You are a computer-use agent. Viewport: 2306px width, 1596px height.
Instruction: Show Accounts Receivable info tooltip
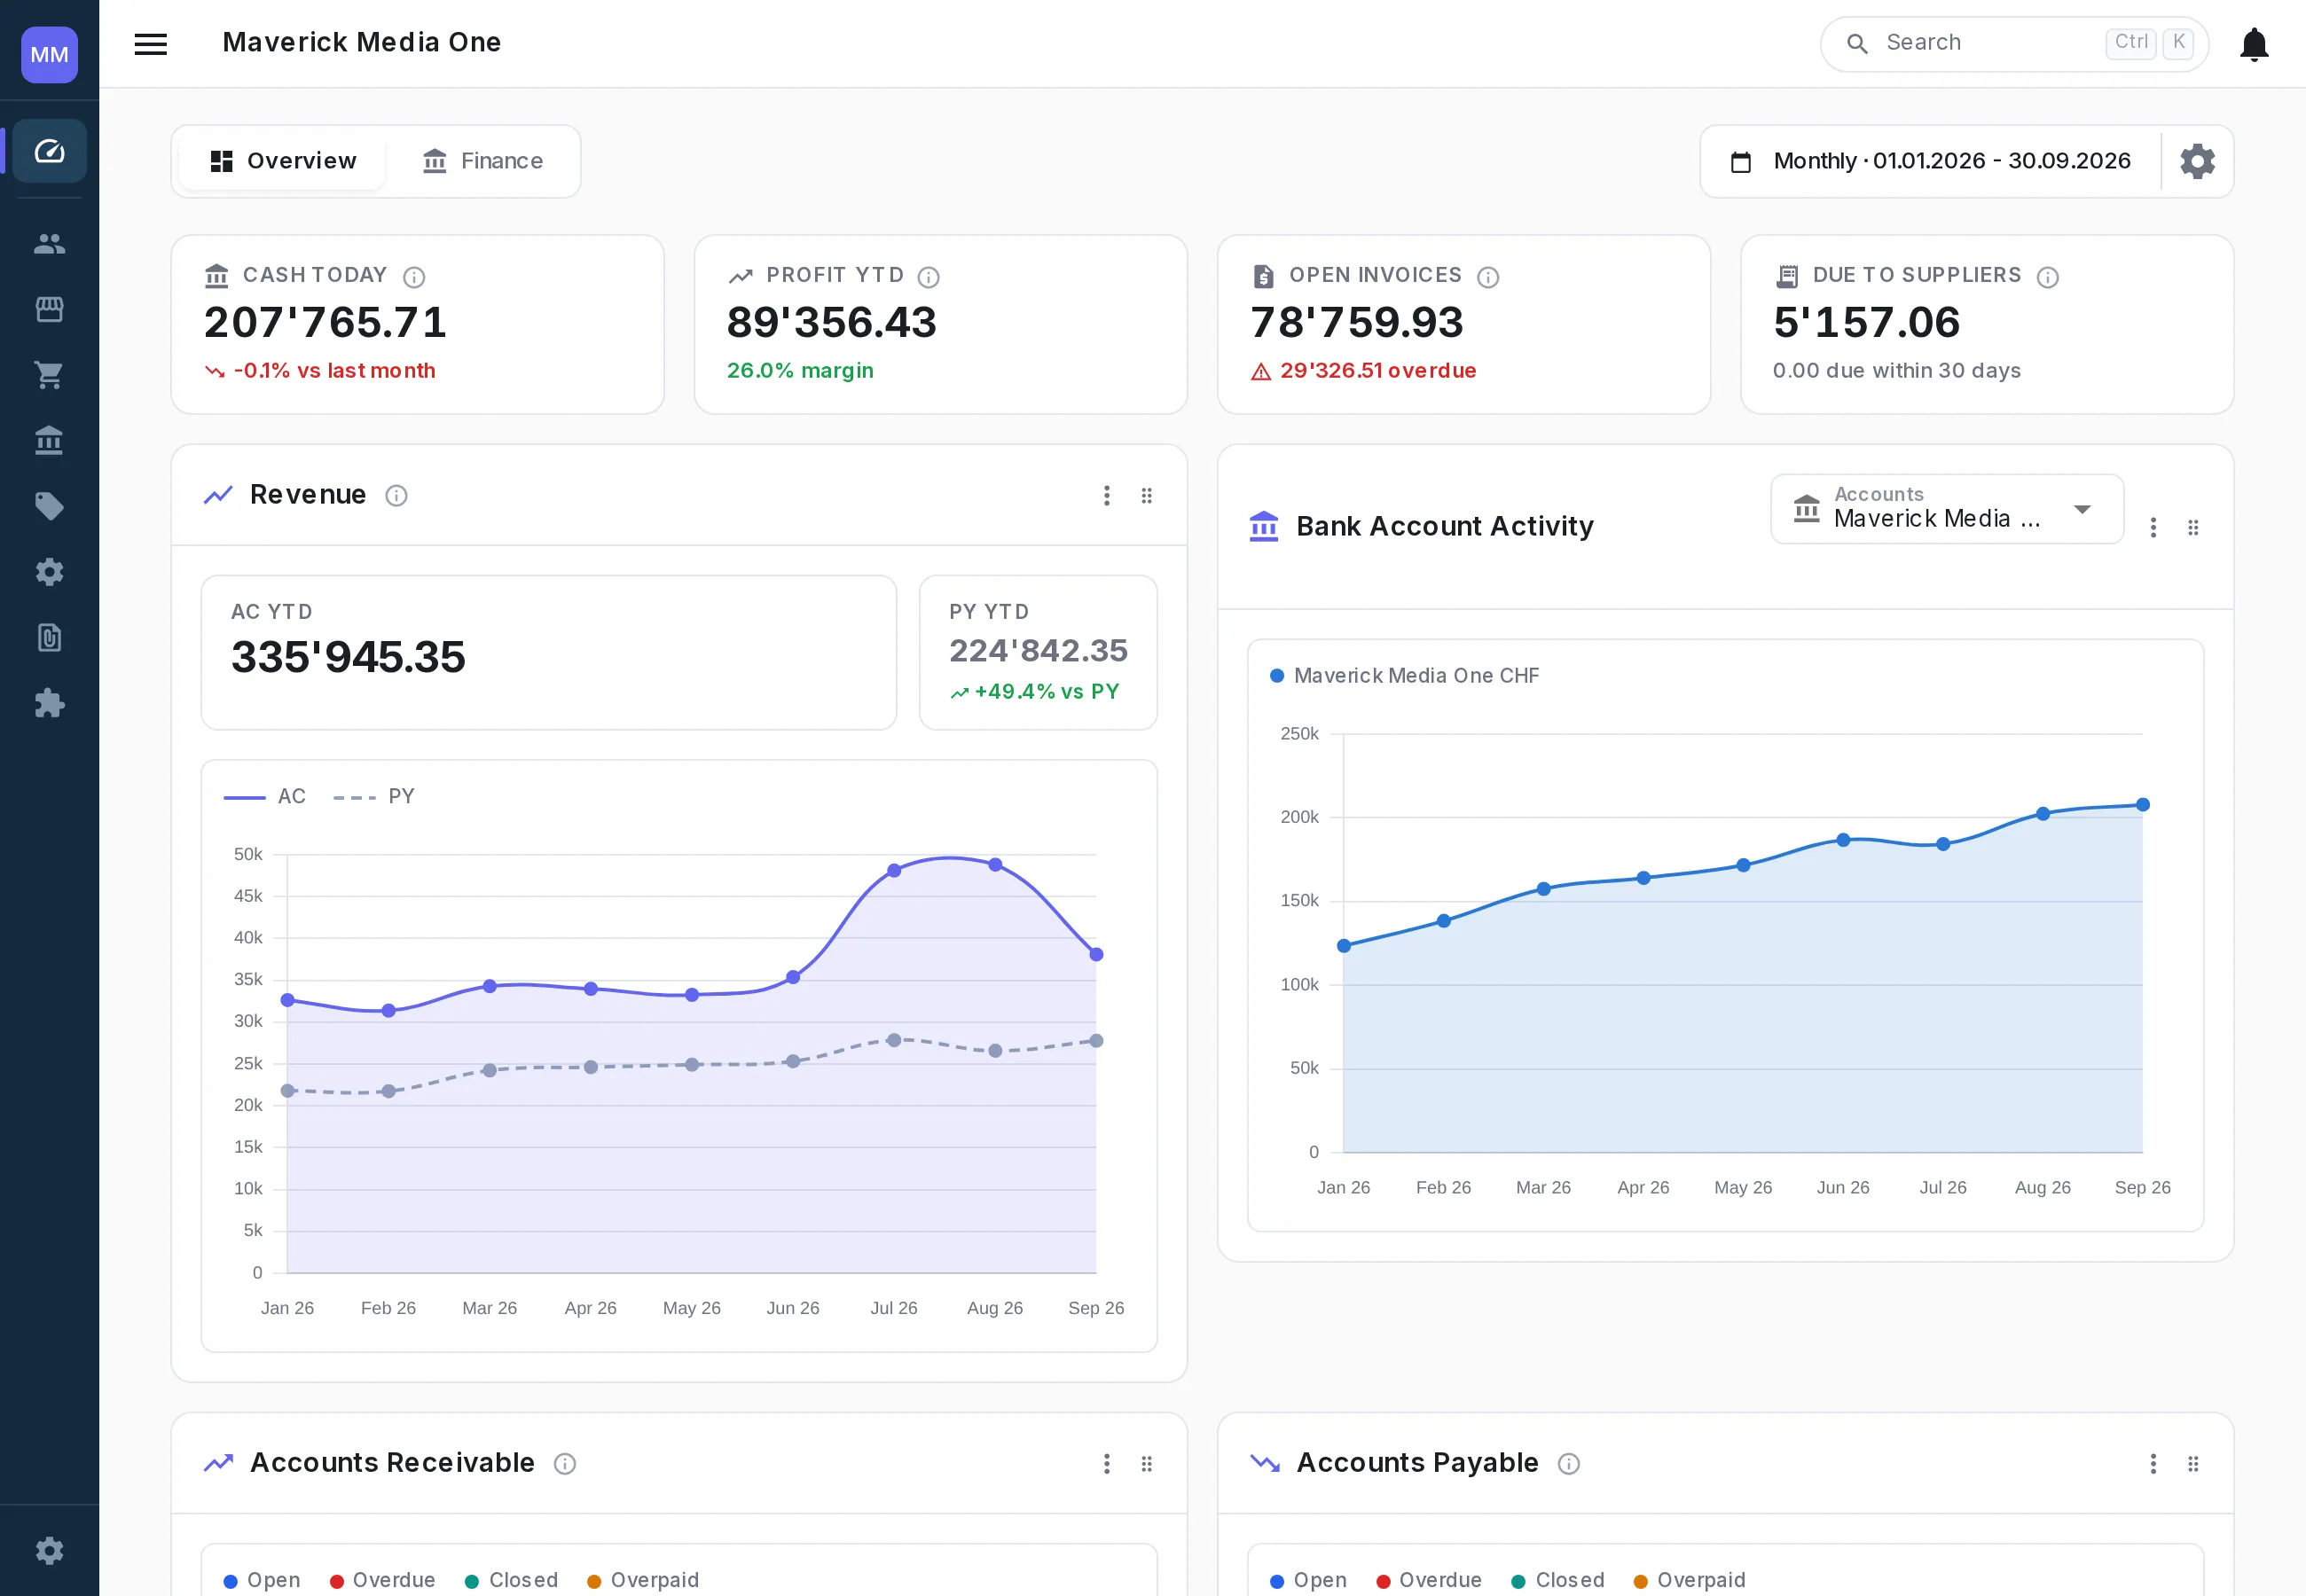[x=565, y=1463]
